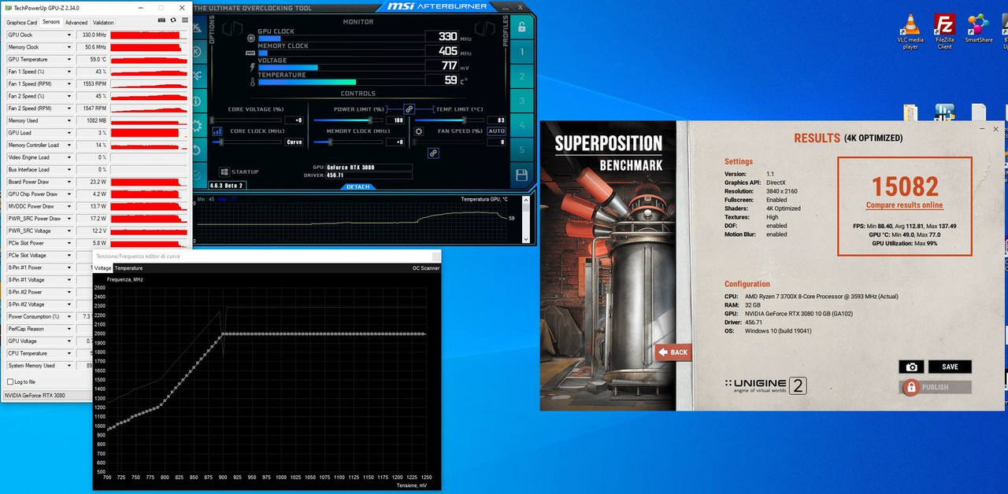Switch to GPU-Z Validation tab
The width and height of the screenshot is (1008, 494).
point(103,23)
